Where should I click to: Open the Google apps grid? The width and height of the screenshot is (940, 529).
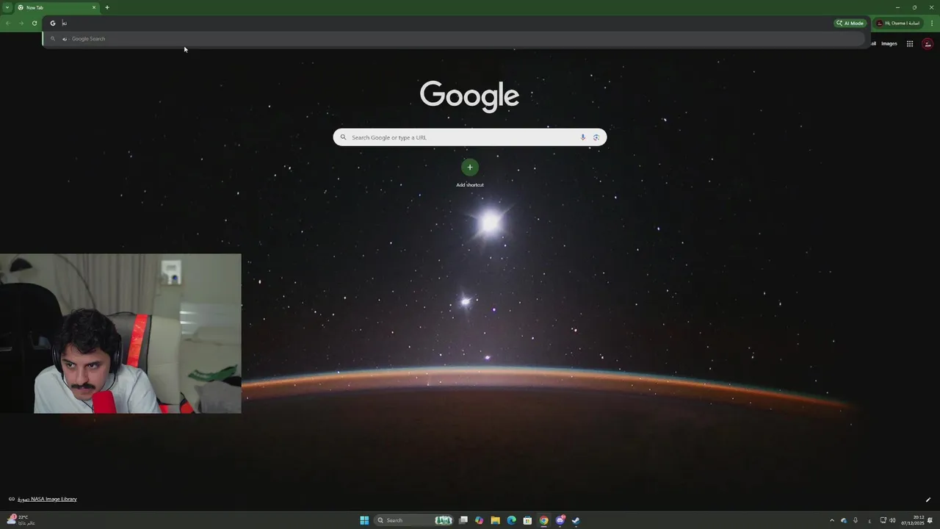click(910, 43)
